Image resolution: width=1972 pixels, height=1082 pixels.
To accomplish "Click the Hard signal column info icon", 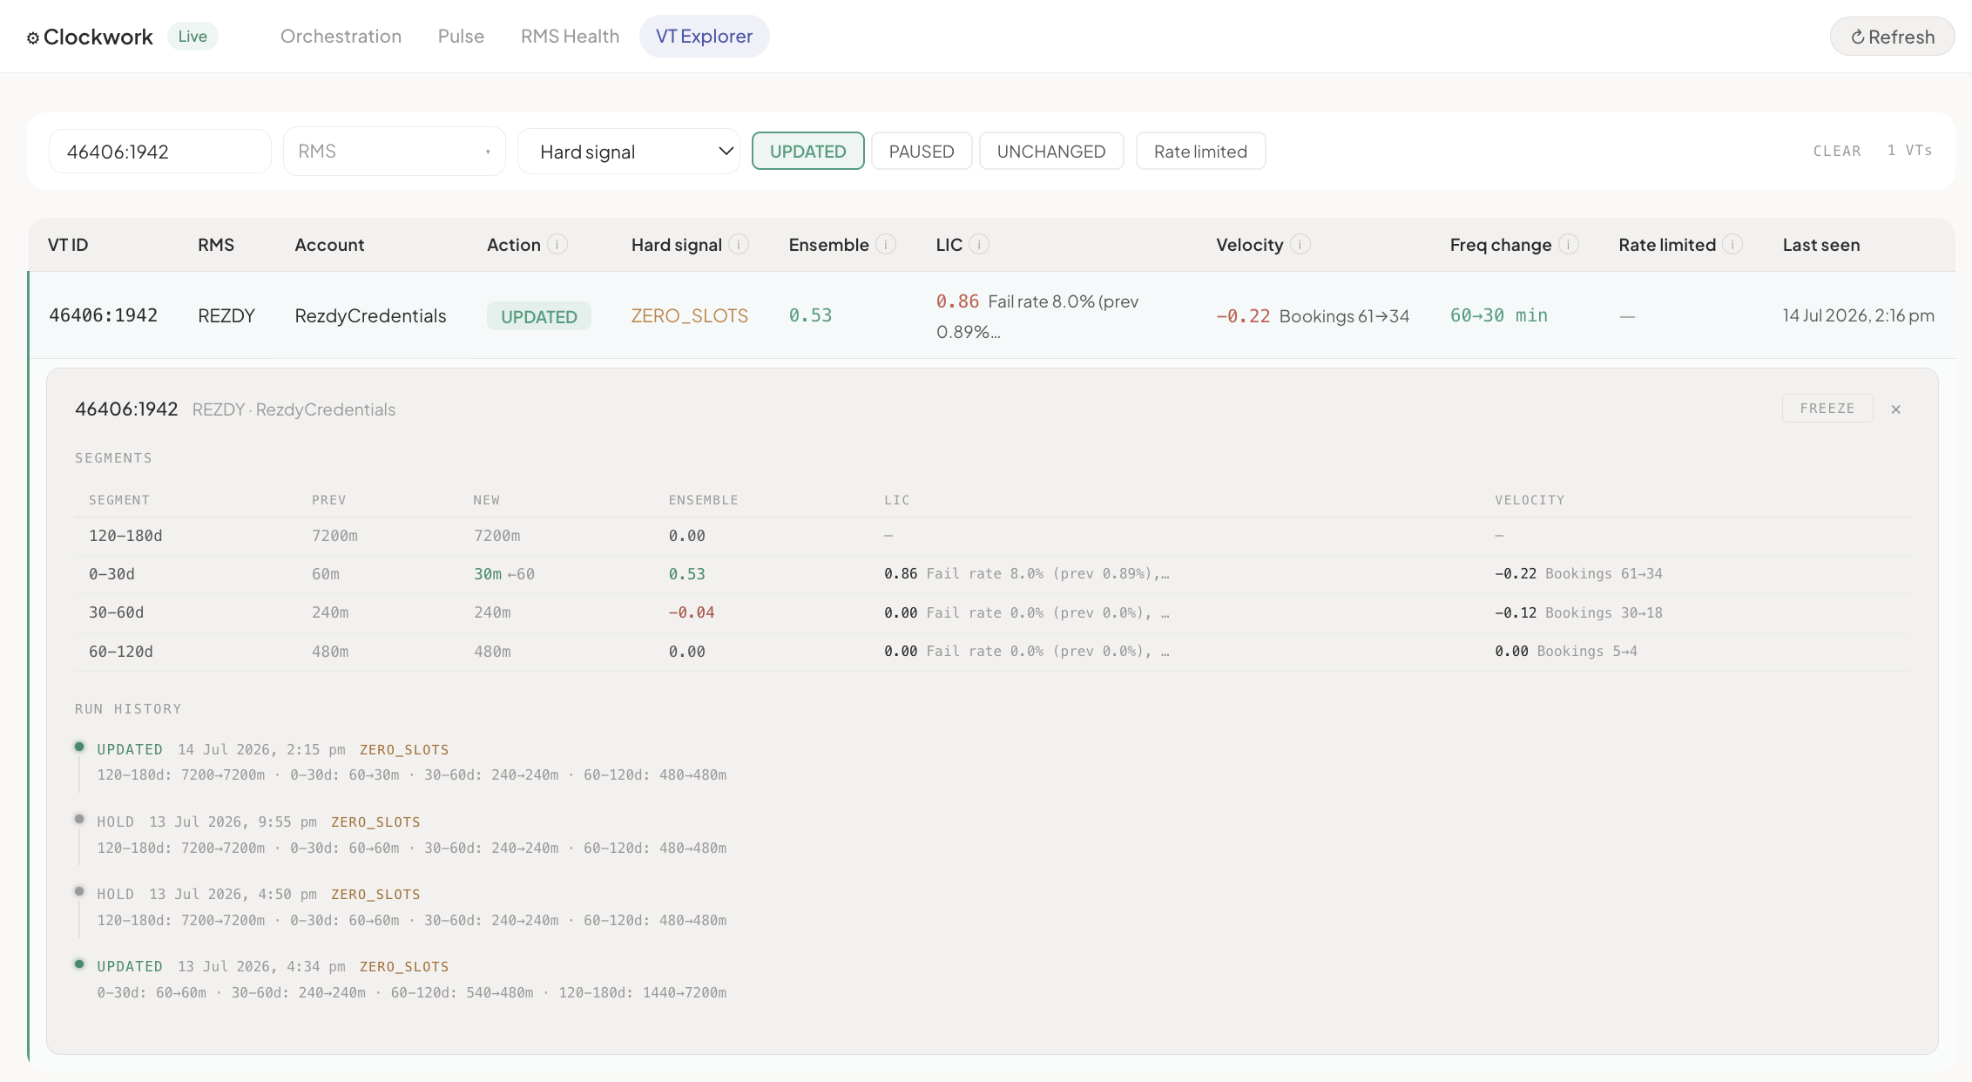I will pos(739,245).
